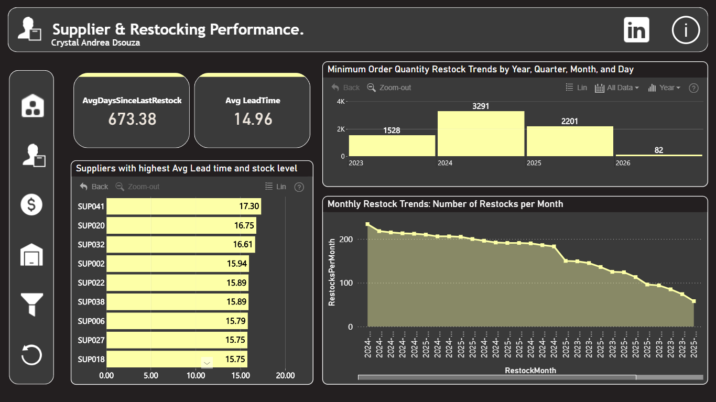
Task: Open the garage storage icon in sidebar
Action: click(31, 254)
